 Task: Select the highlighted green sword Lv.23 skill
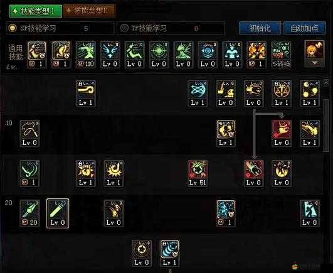click(58, 213)
